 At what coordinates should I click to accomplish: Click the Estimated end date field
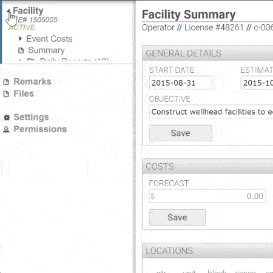(x=257, y=83)
